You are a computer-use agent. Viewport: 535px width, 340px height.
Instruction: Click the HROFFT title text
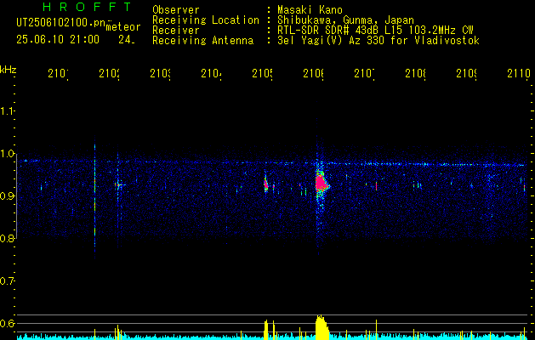coord(88,7)
